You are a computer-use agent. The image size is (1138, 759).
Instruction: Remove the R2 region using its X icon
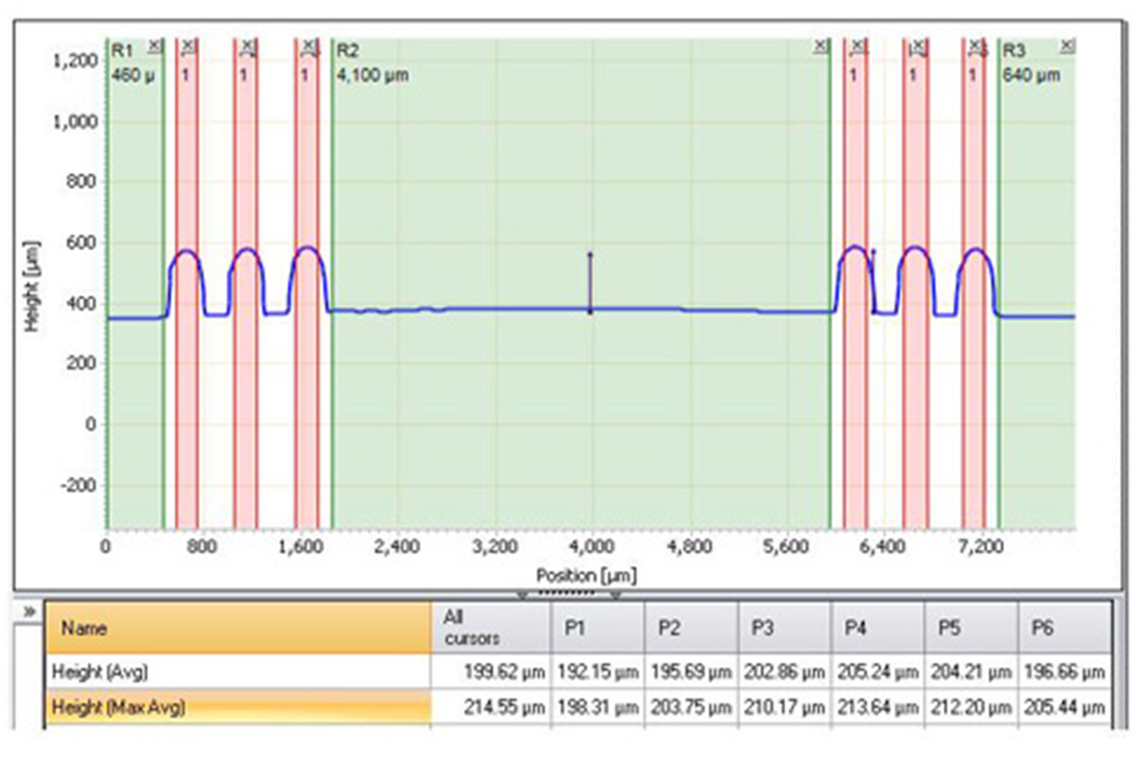821,46
